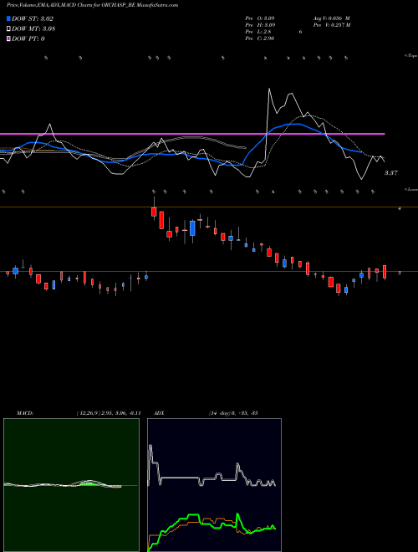Click the 'Pre O: 3.09' value
Screen dimensions: 418x552
pos(260,18)
